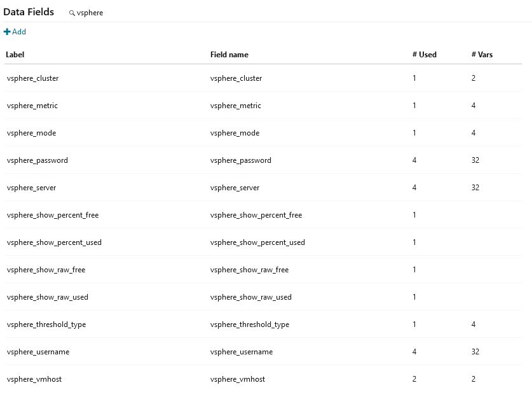This screenshot has height=397, width=532.
Task: Open the vsphere_metric label entry
Action: (x=32, y=106)
